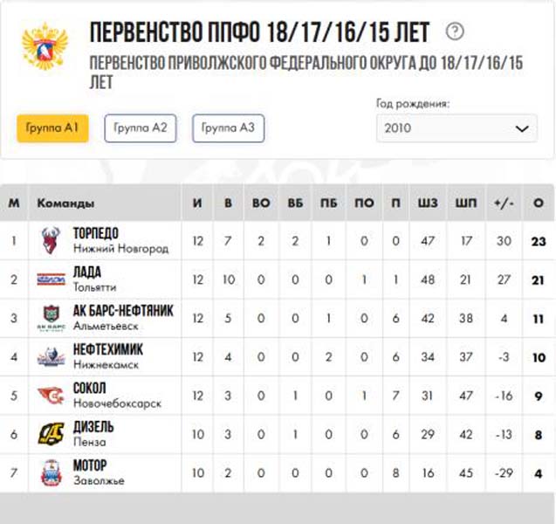
Task: Open the ЛАДА team name link
Action: coord(88,272)
